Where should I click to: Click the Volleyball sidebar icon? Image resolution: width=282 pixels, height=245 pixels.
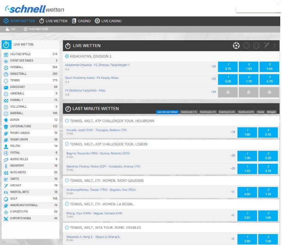pyautogui.click(x=6, y=107)
